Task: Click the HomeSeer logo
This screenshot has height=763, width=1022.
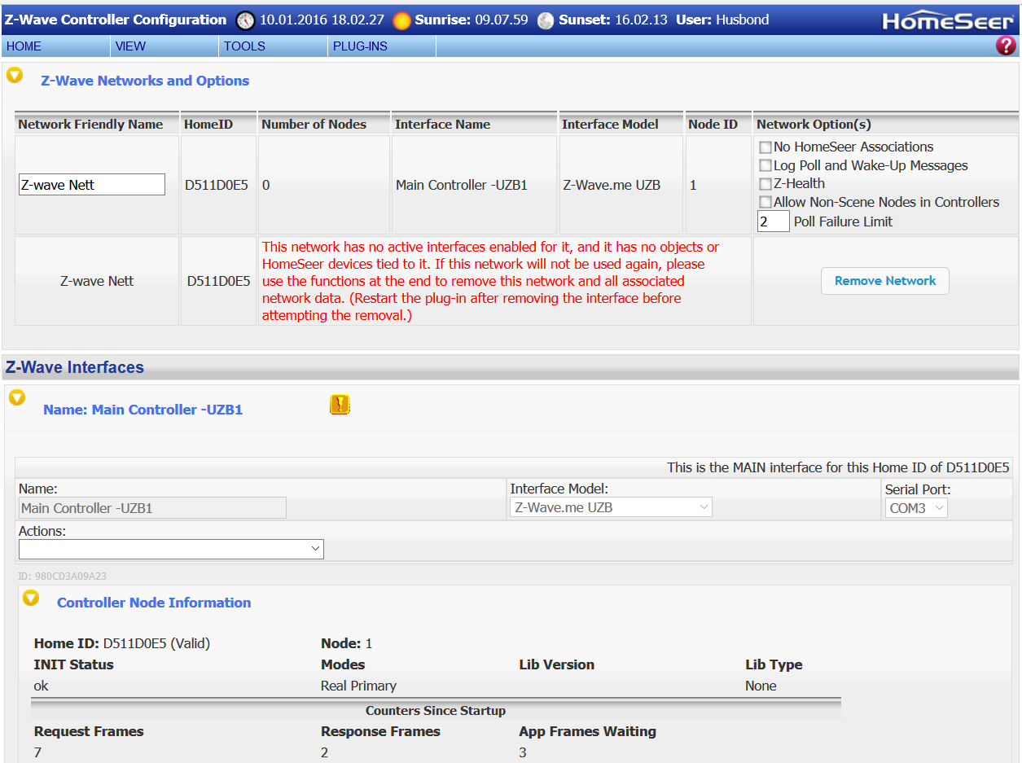Action: 948,21
